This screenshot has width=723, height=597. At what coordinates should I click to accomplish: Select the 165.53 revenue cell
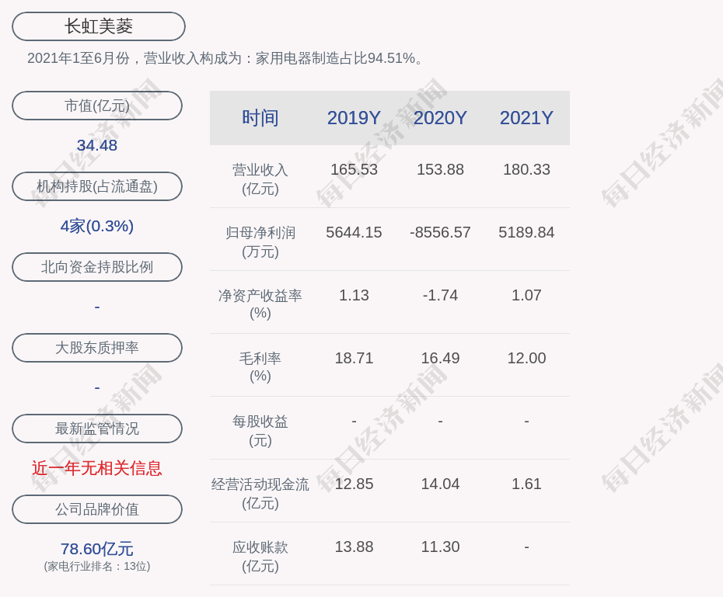[354, 169]
